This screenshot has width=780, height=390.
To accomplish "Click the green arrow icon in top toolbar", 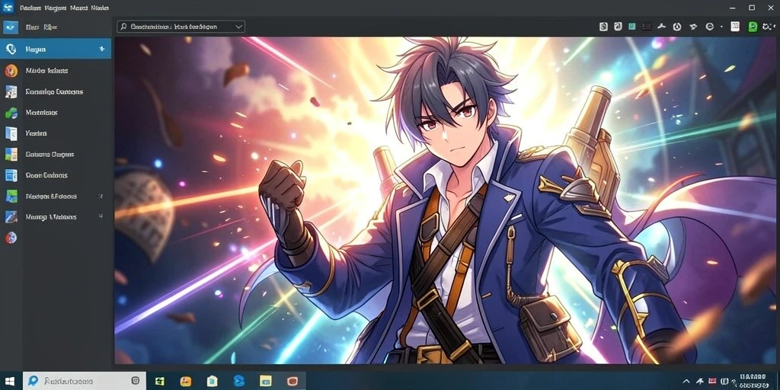I will tap(753, 27).
